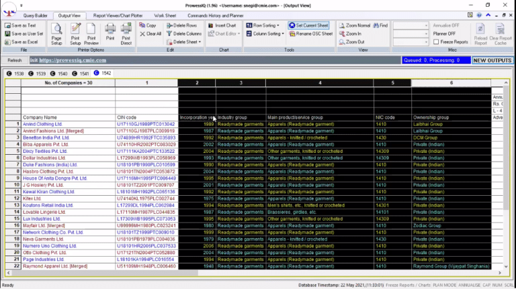This screenshot has height=289, width=516.
Task: Click Rename OSC Sheet icon
Action: point(292,34)
